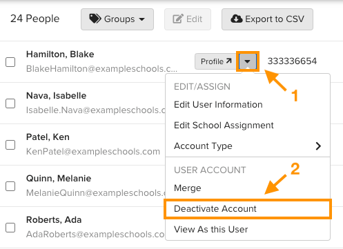Click the MelanieQuinn email address
The image size is (343, 249).
click(96, 193)
